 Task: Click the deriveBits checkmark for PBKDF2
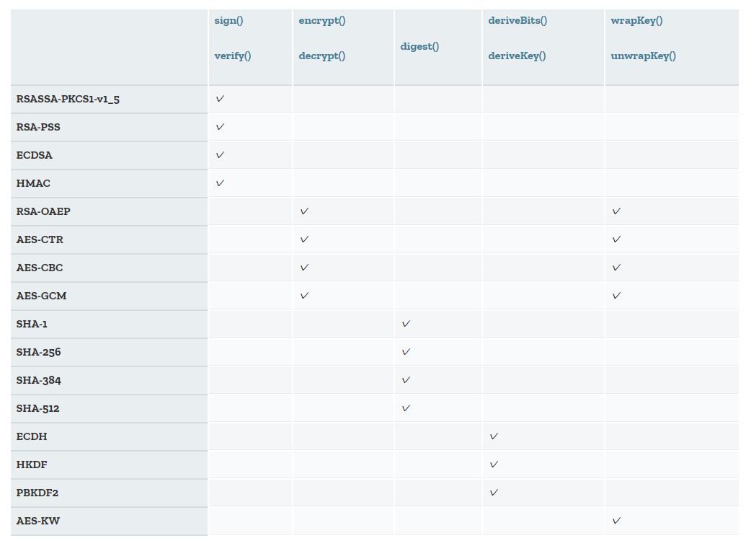[x=494, y=492]
